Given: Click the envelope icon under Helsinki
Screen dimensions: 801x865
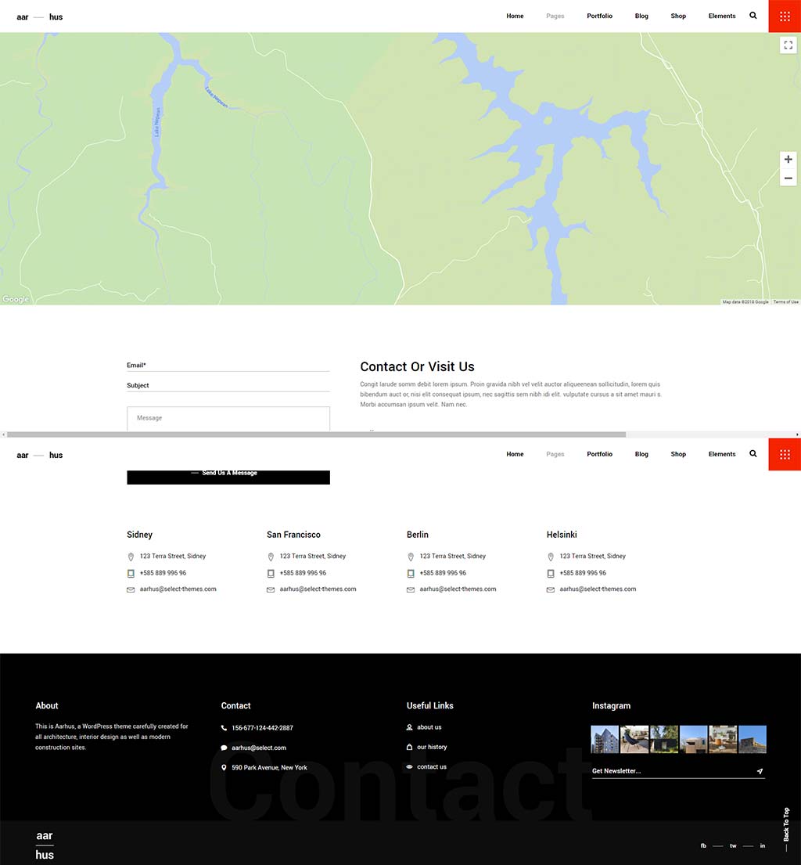Looking at the screenshot, I should [551, 589].
